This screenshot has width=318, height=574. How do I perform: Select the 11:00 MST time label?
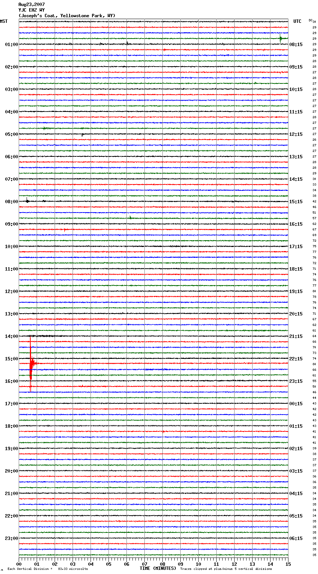12,269
